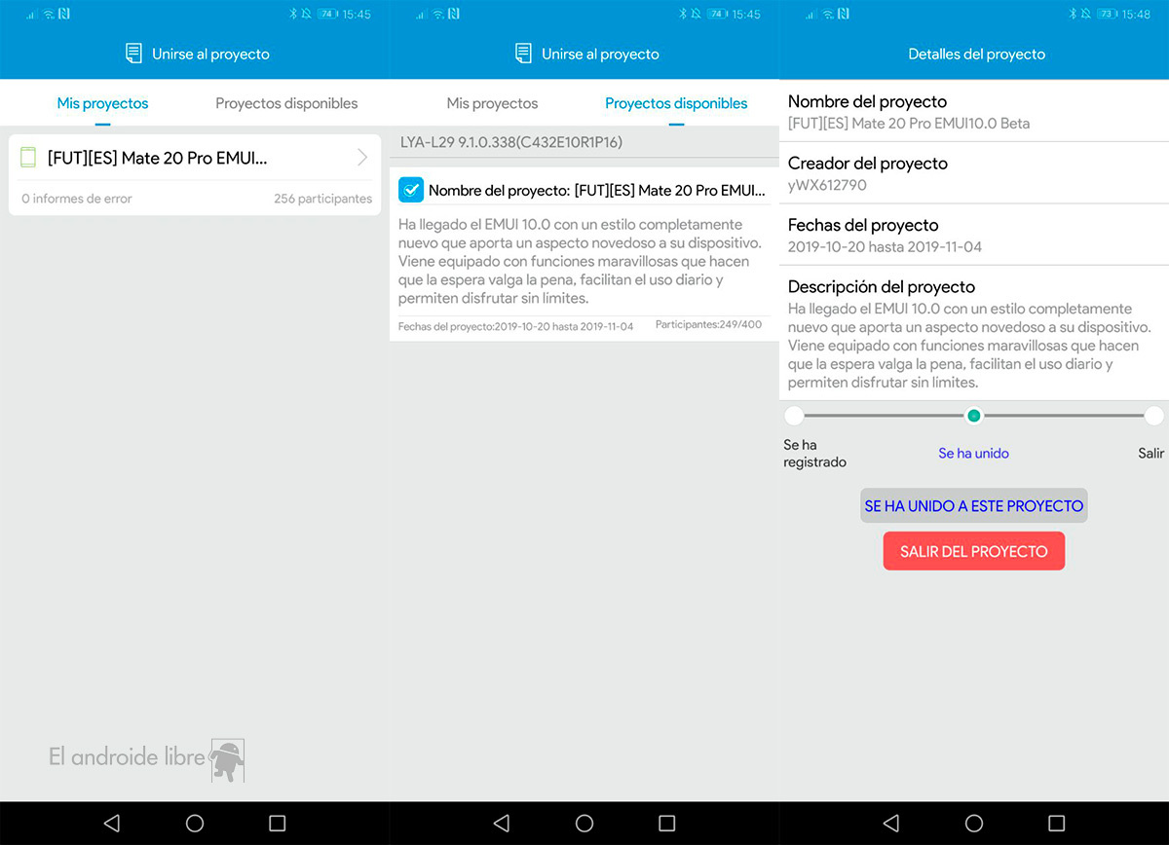The image size is (1169, 845).
Task: Tap the 'Creador del proyecto' yWX612790 row
Action: click(x=974, y=173)
